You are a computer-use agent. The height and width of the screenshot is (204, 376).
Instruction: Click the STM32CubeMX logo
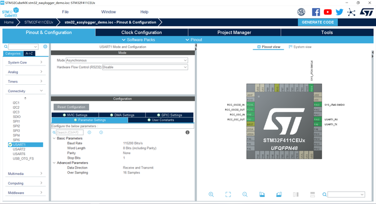tap(10, 12)
